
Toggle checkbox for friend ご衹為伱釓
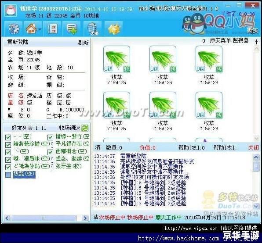8,167
